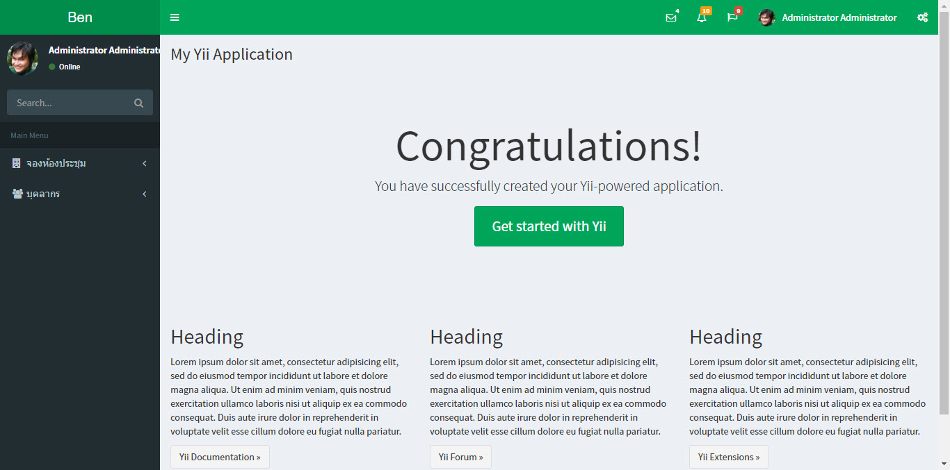
Task: Expand บุคลากร menu chevron
Action: [x=145, y=194]
